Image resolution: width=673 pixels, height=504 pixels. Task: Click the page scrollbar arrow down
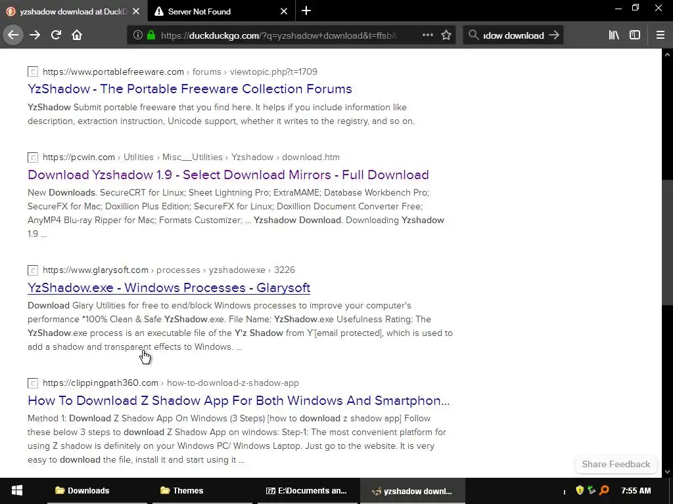pyautogui.click(x=667, y=472)
